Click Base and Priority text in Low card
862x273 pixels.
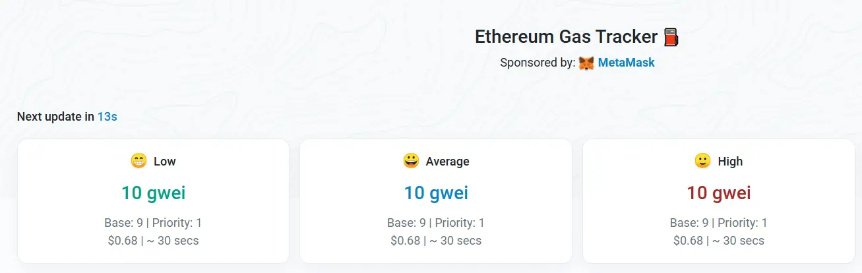coord(153,223)
